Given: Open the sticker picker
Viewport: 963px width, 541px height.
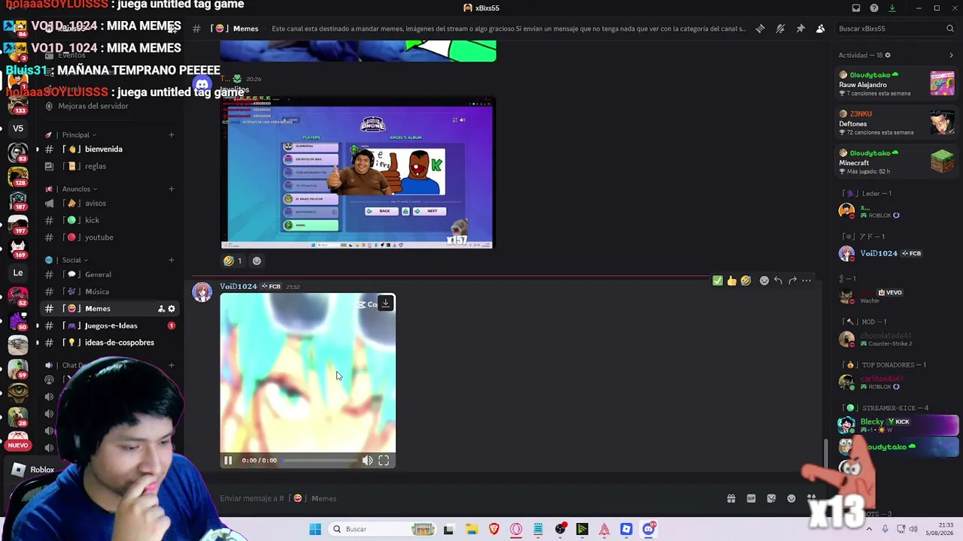Looking at the screenshot, I should tap(771, 498).
